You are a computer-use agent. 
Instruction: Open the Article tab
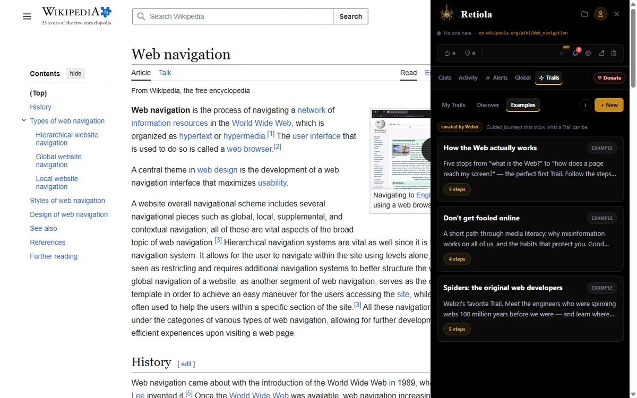point(141,73)
